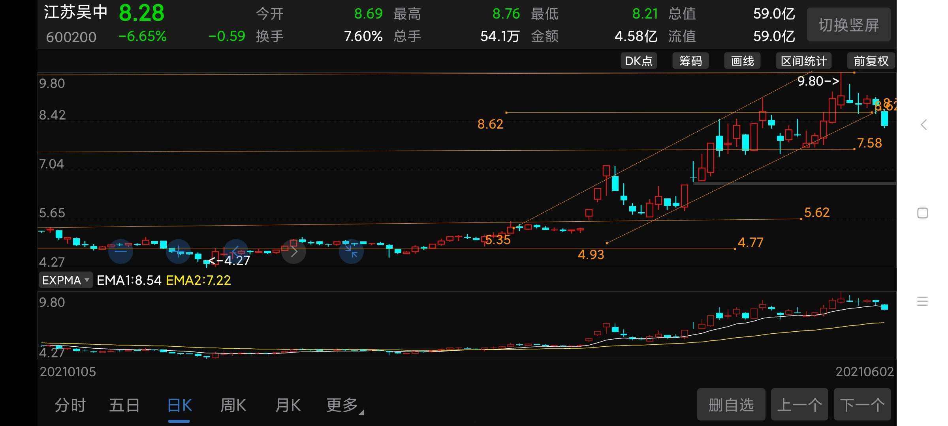
Task: Tap the end date 20210602
Action: (x=865, y=372)
